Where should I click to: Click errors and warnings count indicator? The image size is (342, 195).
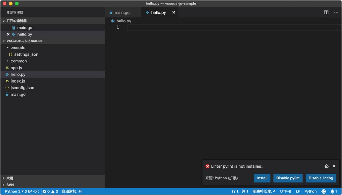pos(50,191)
